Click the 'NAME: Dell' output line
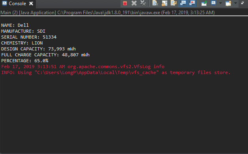This screenshot has width=248, height=154. 15,25
